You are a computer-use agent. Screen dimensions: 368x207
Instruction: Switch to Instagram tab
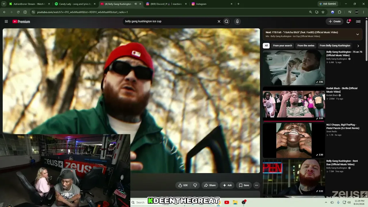point(211,4)
